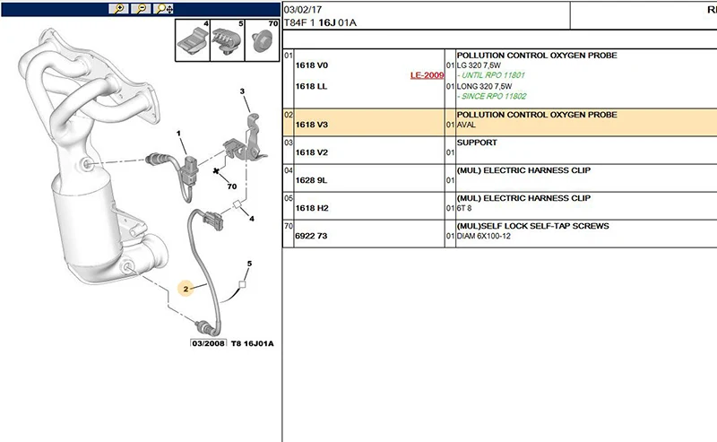Select part number 1618 H2
The height and width of the screenshot is (442, 717).
pyautogui.click(x=312, y=208)
